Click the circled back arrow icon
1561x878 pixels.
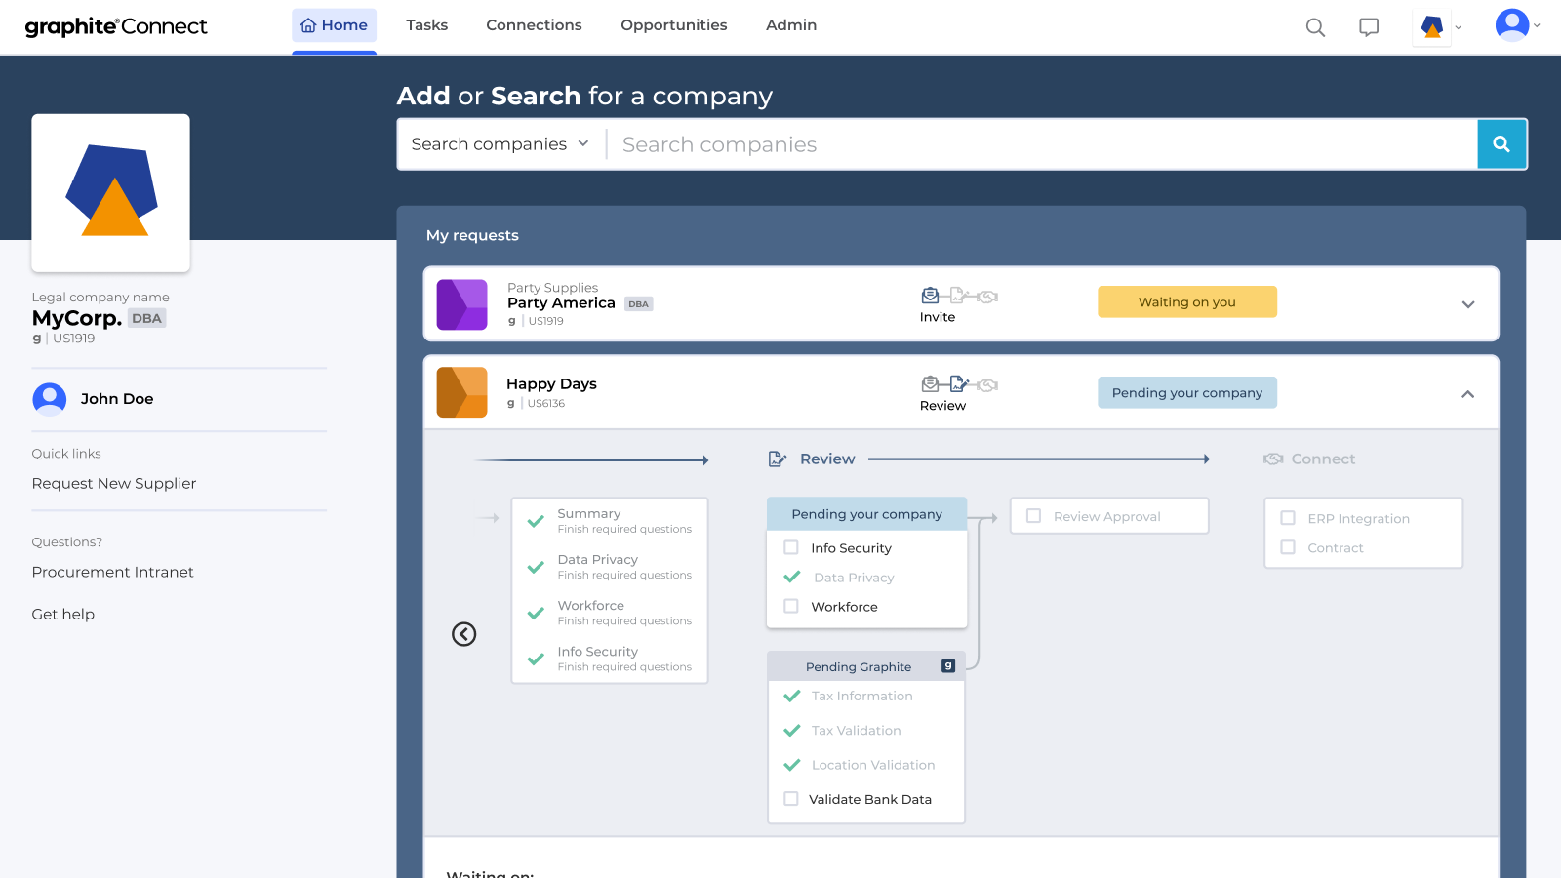(464, 634)
